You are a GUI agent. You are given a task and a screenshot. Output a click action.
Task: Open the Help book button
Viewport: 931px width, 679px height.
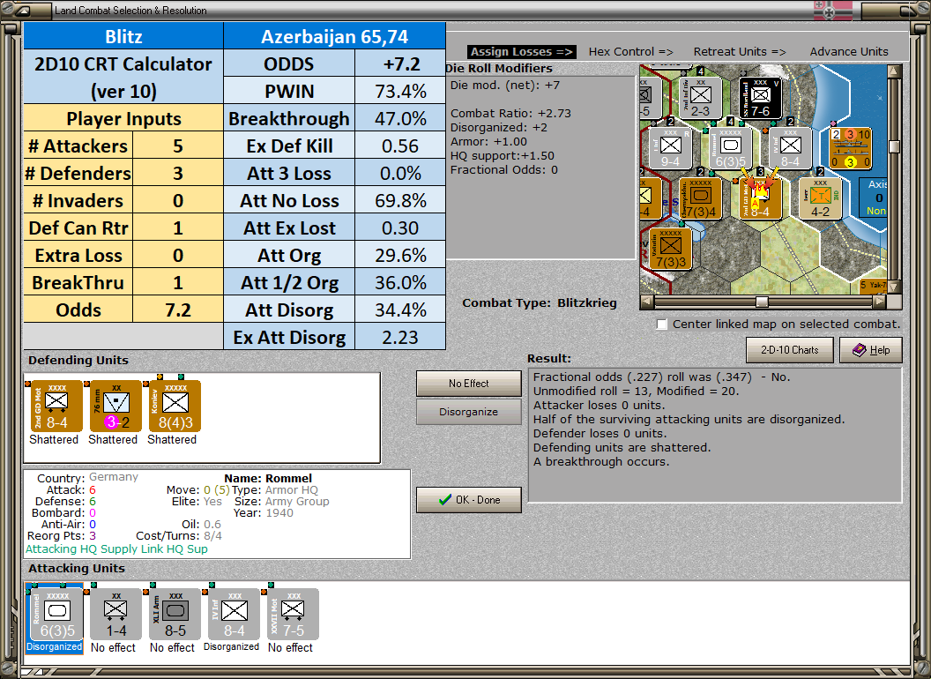click(870, 350)
